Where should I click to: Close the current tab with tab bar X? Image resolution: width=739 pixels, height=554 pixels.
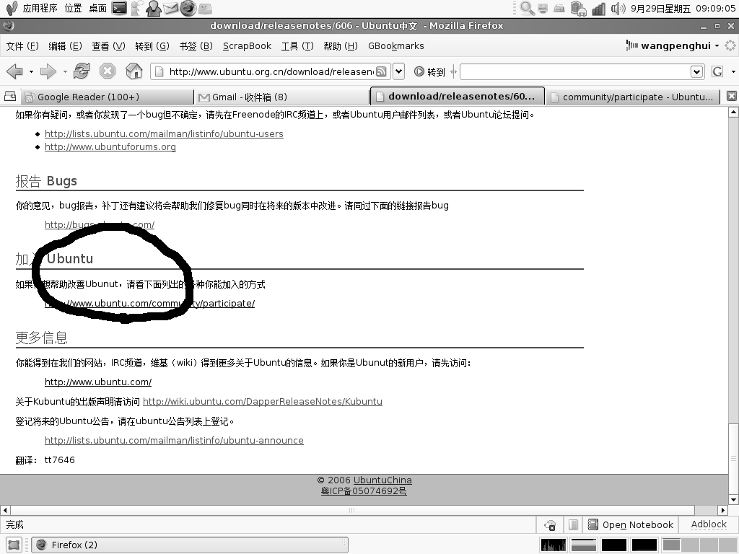[x=732, y=96]
